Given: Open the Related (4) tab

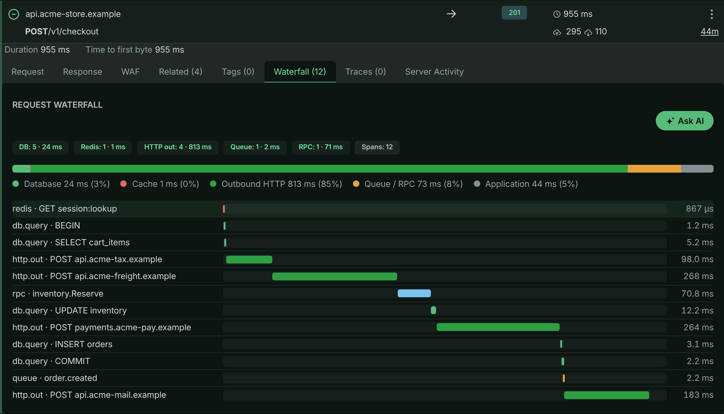Looking at the screenshot, I should (181, 72).
